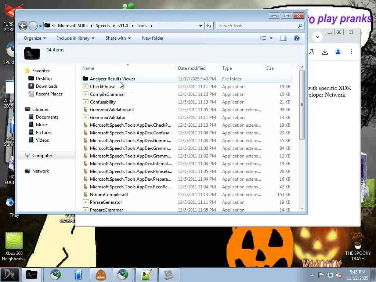Open Music library in navigation pane
This screenshot has height=282, width=376.
pos(42,125)
